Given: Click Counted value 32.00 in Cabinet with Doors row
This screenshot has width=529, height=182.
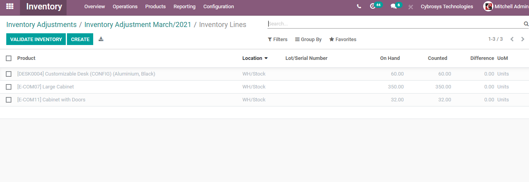Looking at the screenshot, I should [444, 100].
